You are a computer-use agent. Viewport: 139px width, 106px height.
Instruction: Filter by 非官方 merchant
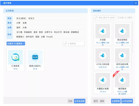tap(31, 18)
